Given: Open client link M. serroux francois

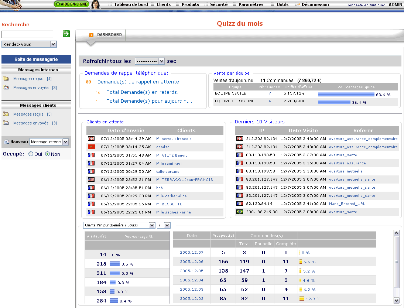Looking at the screenshot, I should [174, 138].
